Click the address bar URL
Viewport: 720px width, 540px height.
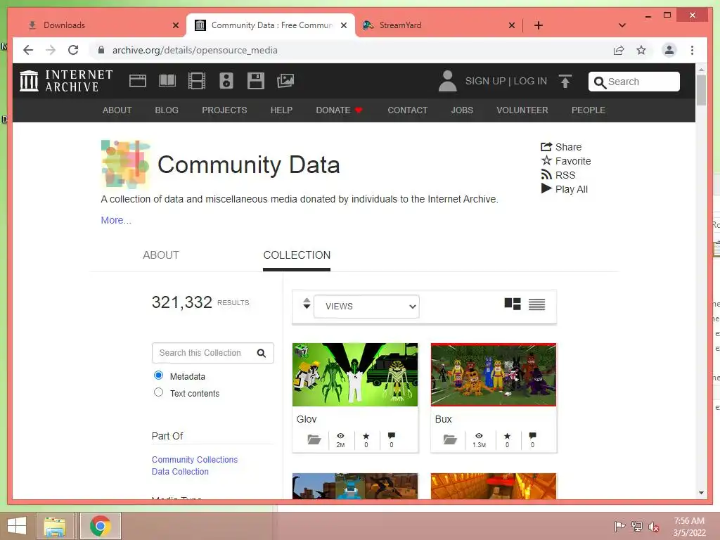coord(195,50)
